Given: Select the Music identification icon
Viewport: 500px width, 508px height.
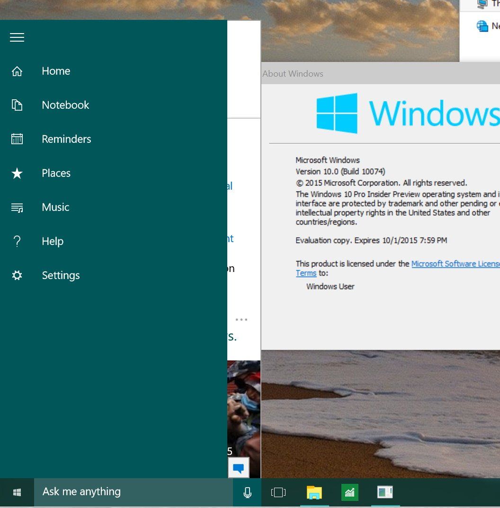Looking at the screenshot, I should [17, 207].
